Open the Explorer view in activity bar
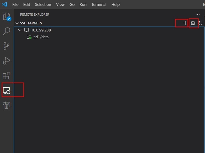This screenshot has width=205, height=153. click(x=6, y=17)
